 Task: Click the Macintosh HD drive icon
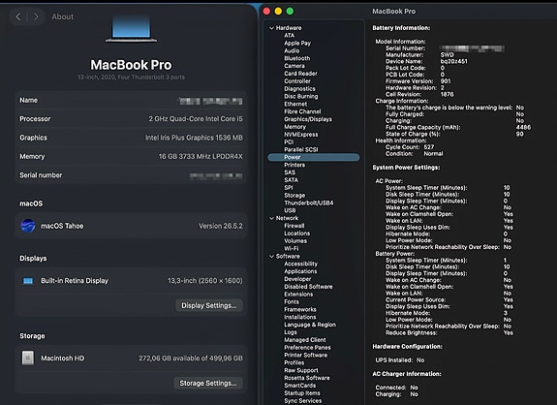28,358
